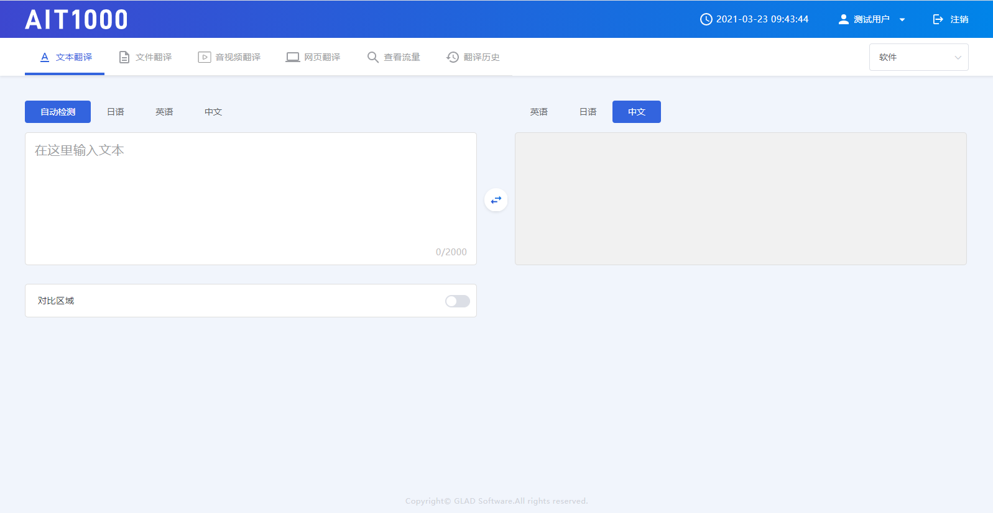Click the clock icon beside the timestamp
This screenshot has height=513, width=993.
pyautogui.click(x=706, y=19)
